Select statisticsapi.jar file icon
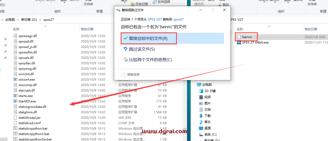This screenshot has width=328, height=141. point(15,117)
